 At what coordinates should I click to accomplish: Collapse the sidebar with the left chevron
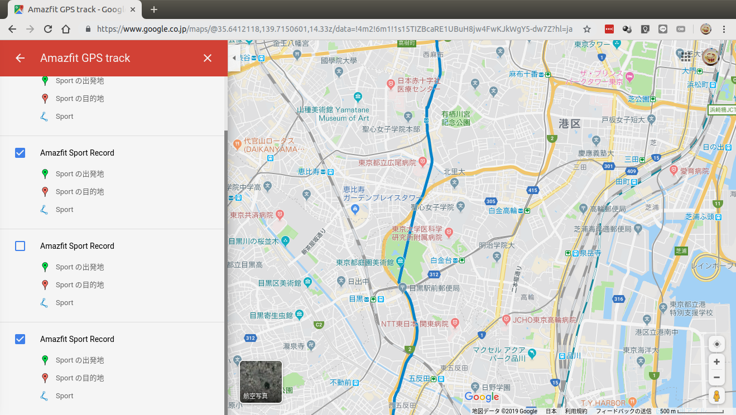tap(234, 57)
